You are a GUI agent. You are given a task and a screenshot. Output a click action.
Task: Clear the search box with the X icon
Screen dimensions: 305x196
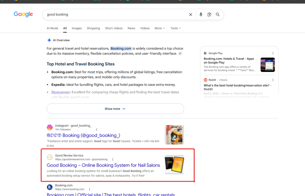pos(191,14)
